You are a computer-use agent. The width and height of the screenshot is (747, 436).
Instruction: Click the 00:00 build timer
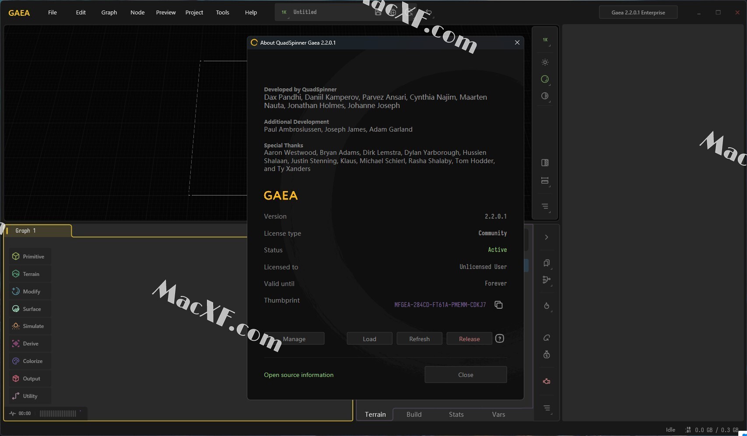(x=25, y=413)
